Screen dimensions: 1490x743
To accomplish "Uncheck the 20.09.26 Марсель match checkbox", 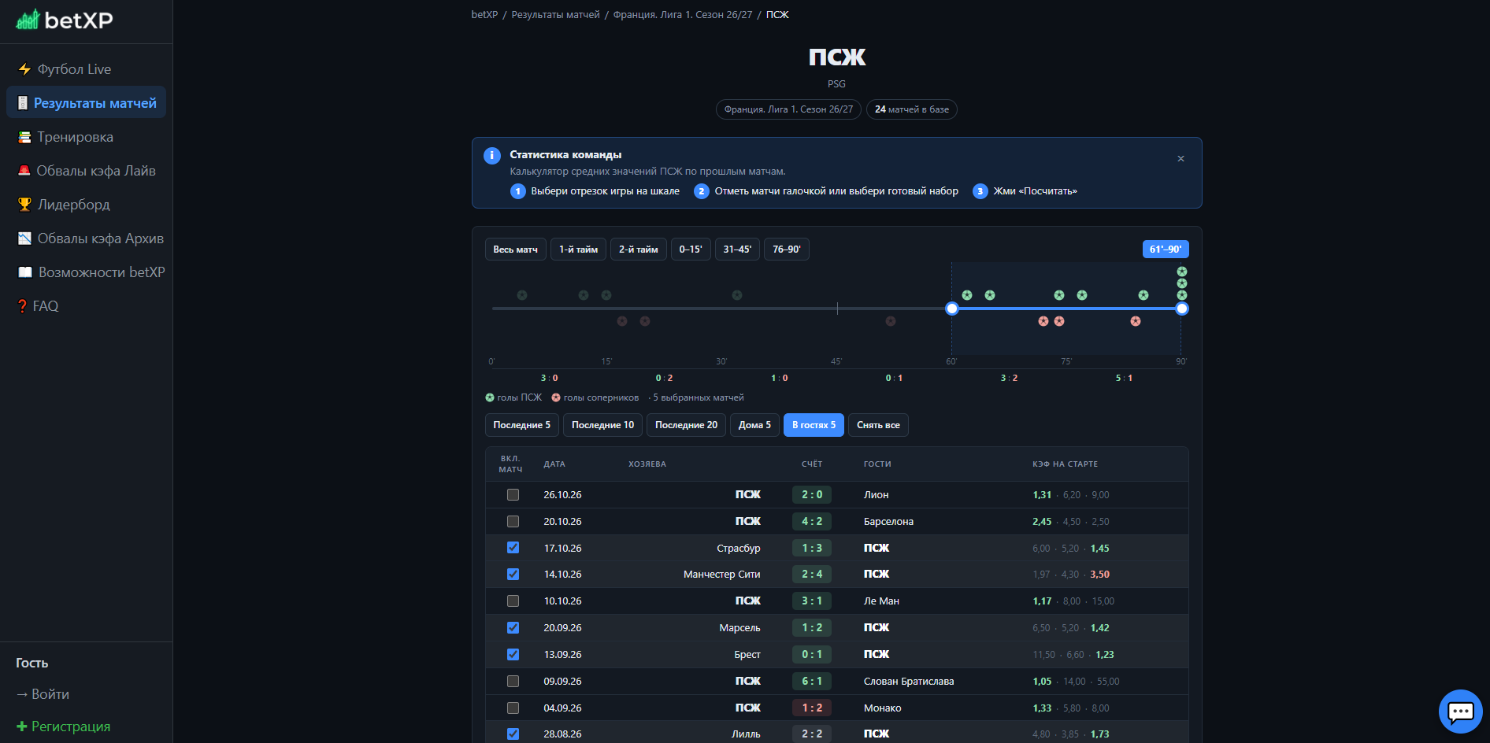I will 513,628.
